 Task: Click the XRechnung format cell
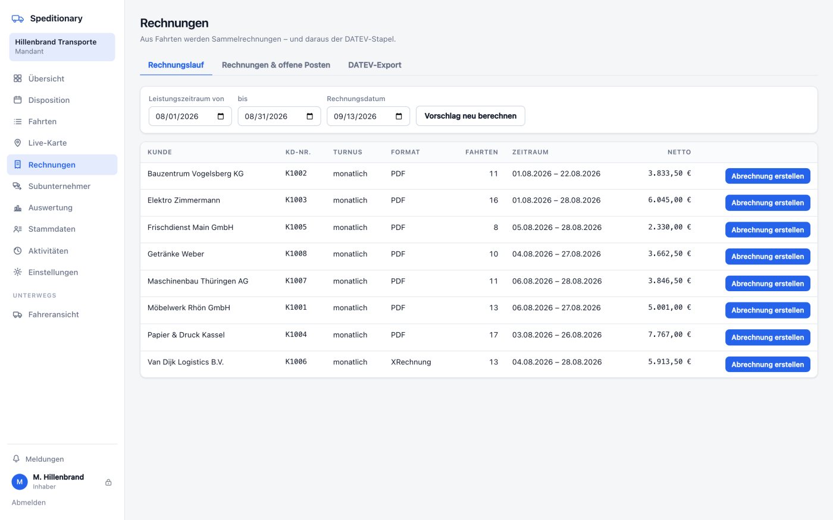411,362
